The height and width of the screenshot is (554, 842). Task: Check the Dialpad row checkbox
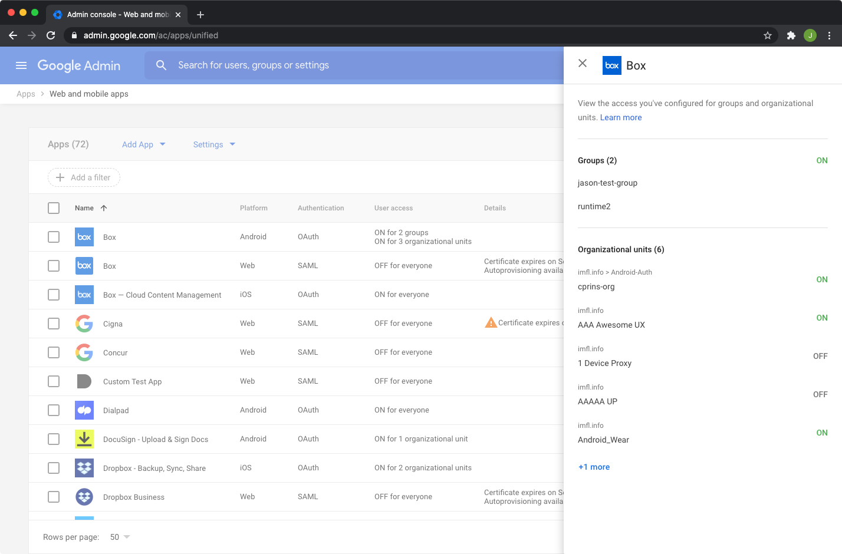click(54, 410)
